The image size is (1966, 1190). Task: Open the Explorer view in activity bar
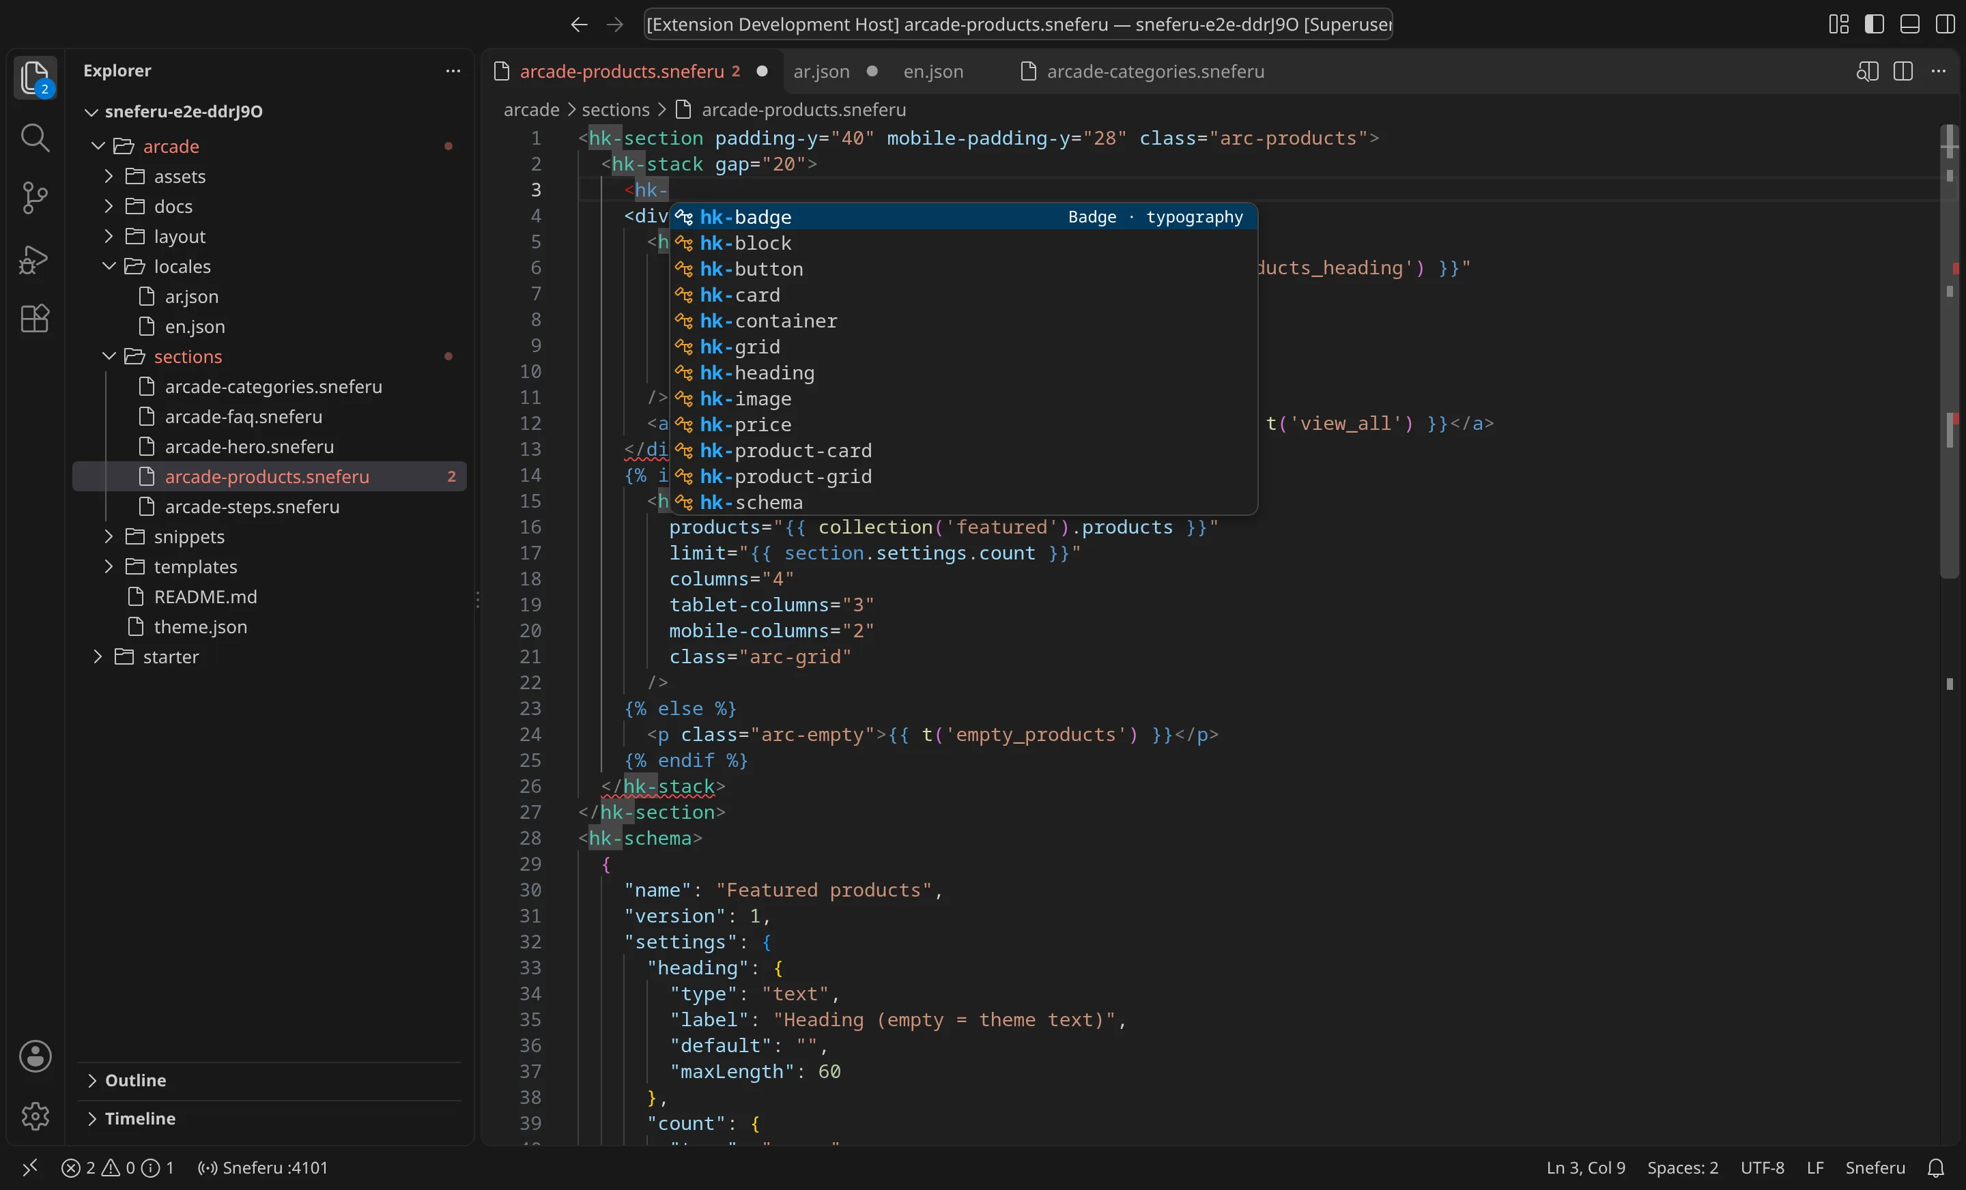[x=35, y=77]
